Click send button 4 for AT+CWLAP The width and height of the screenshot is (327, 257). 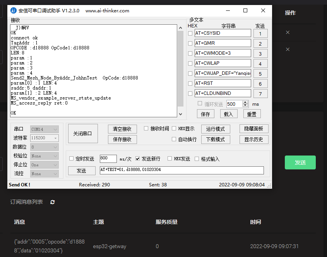click(x=260, y=64)
